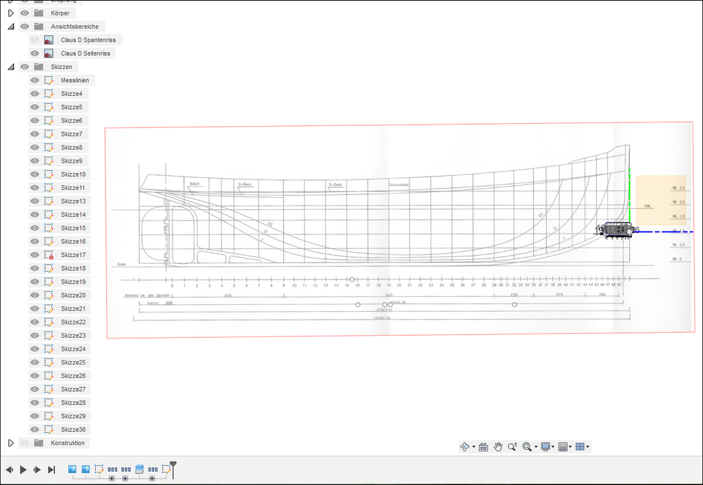Click the folder icon of Konstruktion
703x485 pixels.
coord(39,443)
